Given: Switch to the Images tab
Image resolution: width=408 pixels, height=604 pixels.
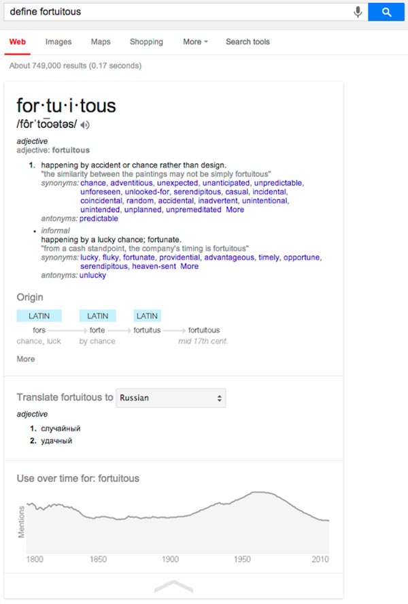Looking at the screenshot, I should coord(58,42).
